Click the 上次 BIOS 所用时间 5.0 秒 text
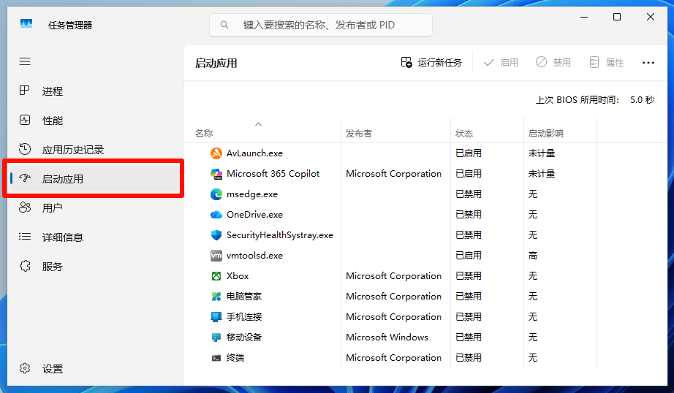Viewport: 674px width, 393px height. pyautogui.click(x=595, y=99)
